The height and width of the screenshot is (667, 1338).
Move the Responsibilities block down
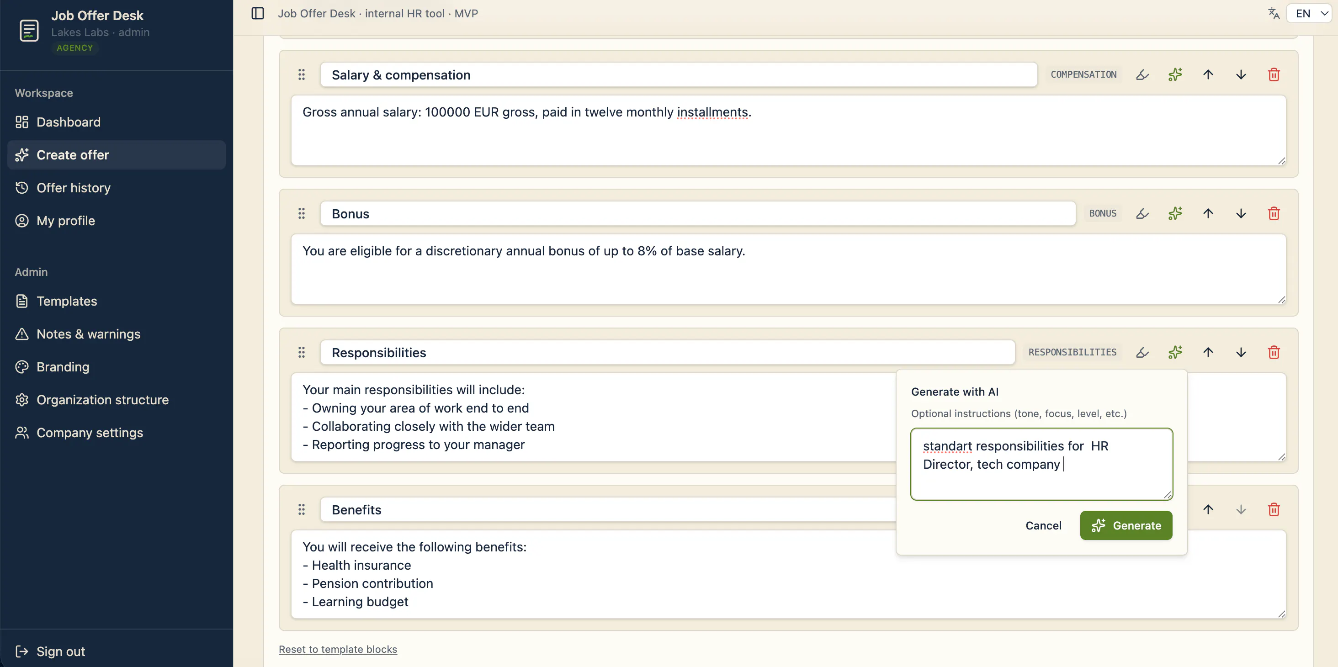click(x=1241, y=353)
